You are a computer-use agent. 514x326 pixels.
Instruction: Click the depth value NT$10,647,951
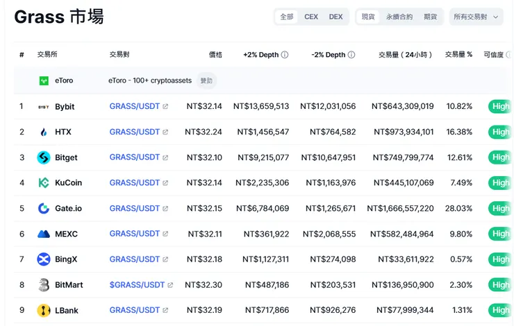(329, 157)
